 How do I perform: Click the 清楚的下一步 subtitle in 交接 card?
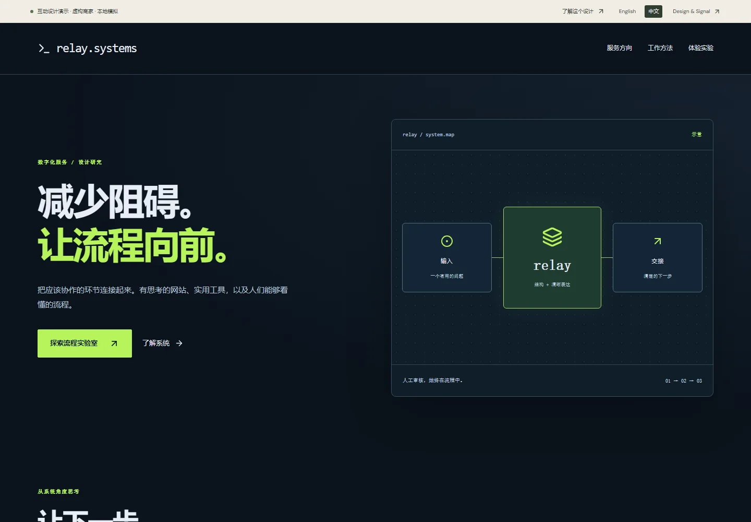point(658,276)
